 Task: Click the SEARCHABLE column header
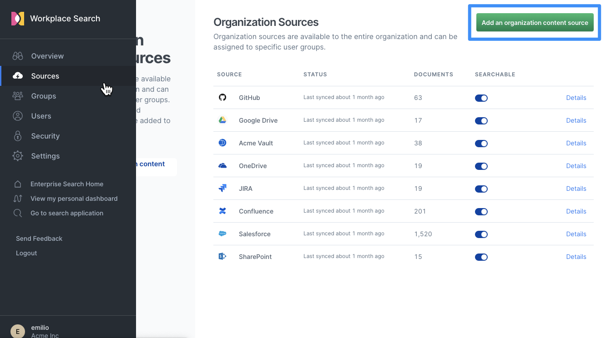click(x=495, y=75)
